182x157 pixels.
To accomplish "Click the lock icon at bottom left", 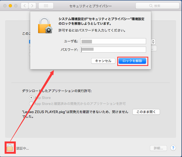I will [x=10, y=147].
